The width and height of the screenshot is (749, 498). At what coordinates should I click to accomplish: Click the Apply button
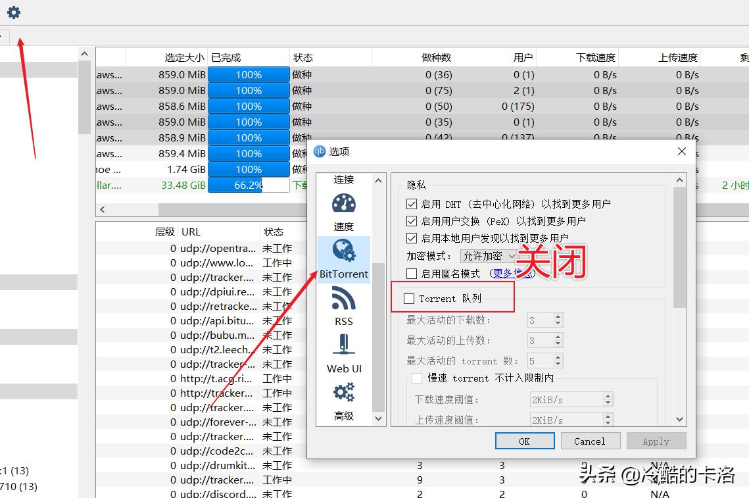click(656, 441)
